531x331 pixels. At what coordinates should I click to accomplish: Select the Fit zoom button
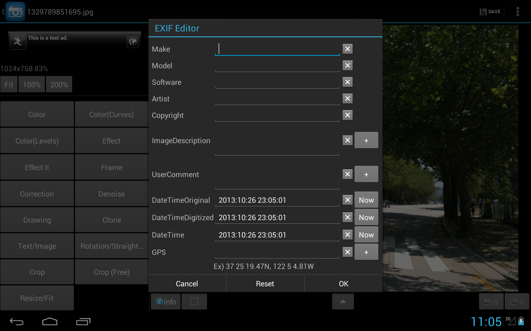point(9,84)
